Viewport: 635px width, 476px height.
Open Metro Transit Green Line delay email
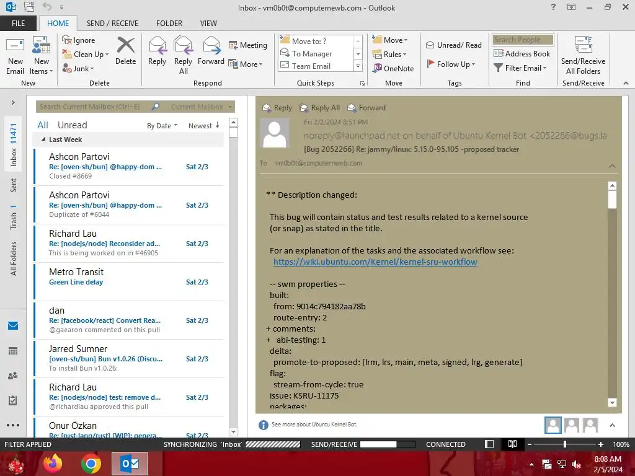click(x=129, y=282)
